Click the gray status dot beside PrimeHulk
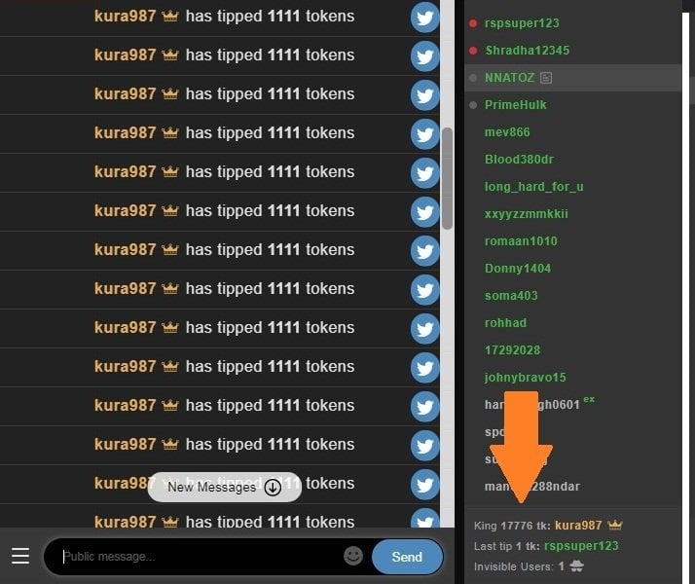The width and height of the screenshot is (695, 584). click(473, 105)
